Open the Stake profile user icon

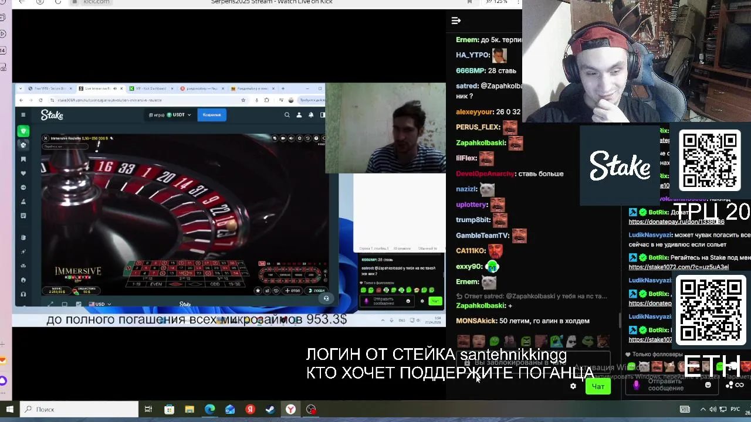tap(299, 115)
